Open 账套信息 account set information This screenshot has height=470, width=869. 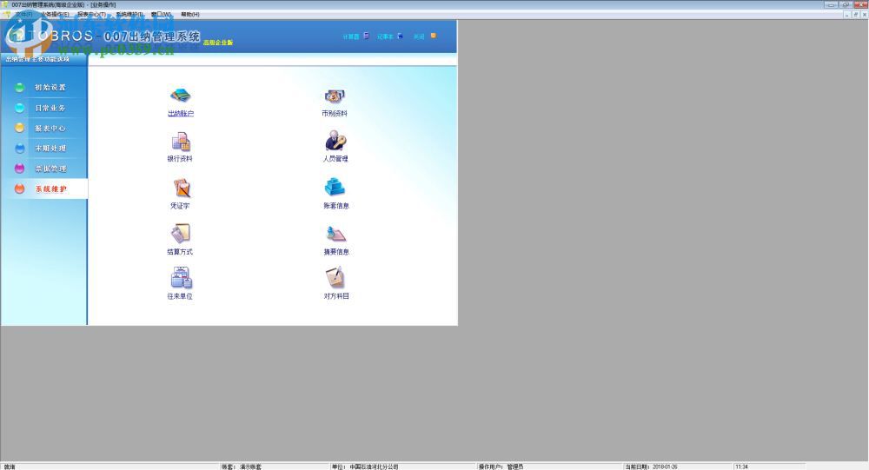(335, 193)
